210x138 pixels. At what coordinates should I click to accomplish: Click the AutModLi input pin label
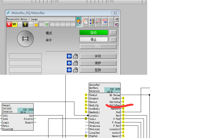coord(95,109)
